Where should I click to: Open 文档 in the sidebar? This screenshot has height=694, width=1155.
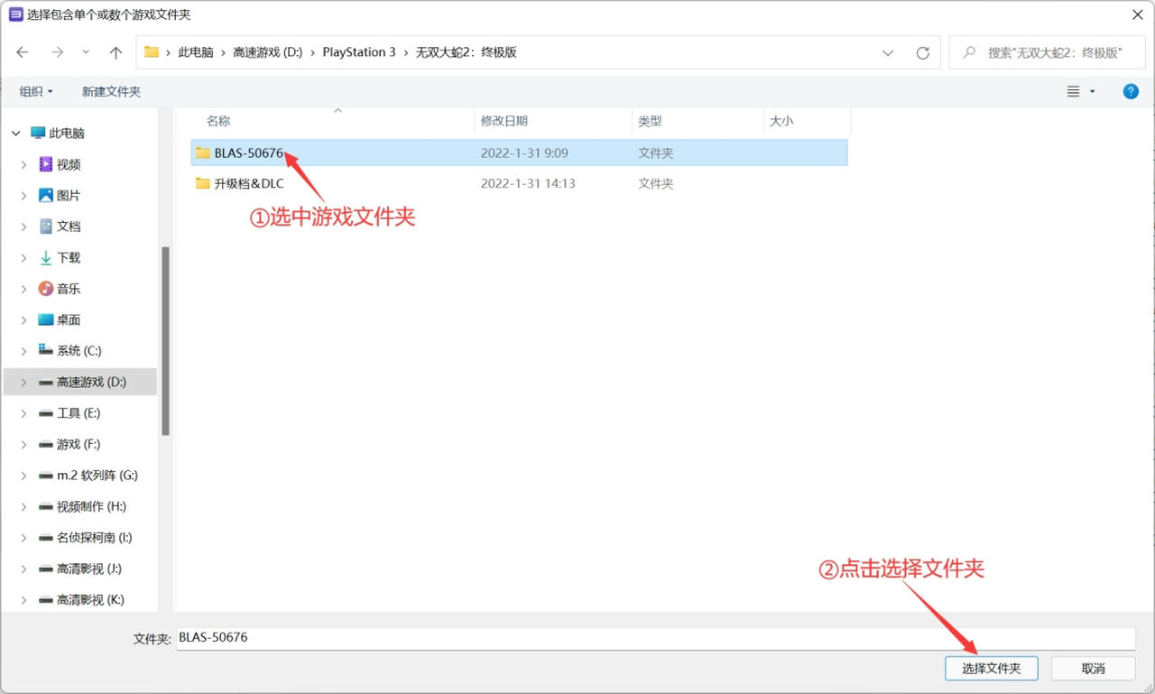point(69,227)
